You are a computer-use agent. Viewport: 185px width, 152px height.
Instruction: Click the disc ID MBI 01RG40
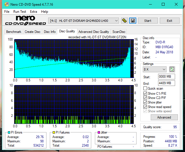point(164,47)
